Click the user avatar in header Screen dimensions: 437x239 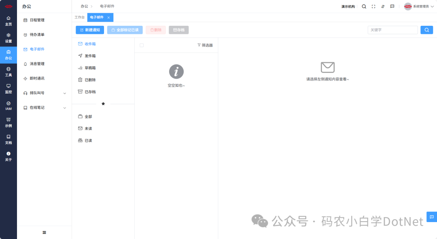point(408,6)
